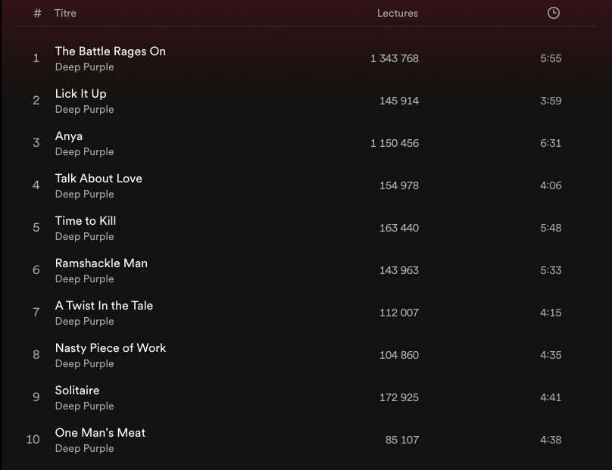612x470 pixels.
Task: Open the track Talk About Love
Action: [98, 179]
